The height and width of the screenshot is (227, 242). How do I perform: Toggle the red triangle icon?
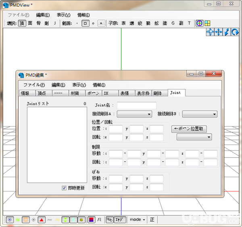click(x=42, y=220)
